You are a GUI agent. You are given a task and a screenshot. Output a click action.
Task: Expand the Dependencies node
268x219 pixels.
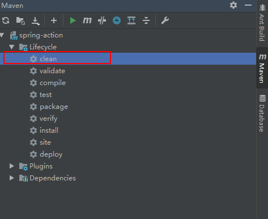click(x=12, y=178)
